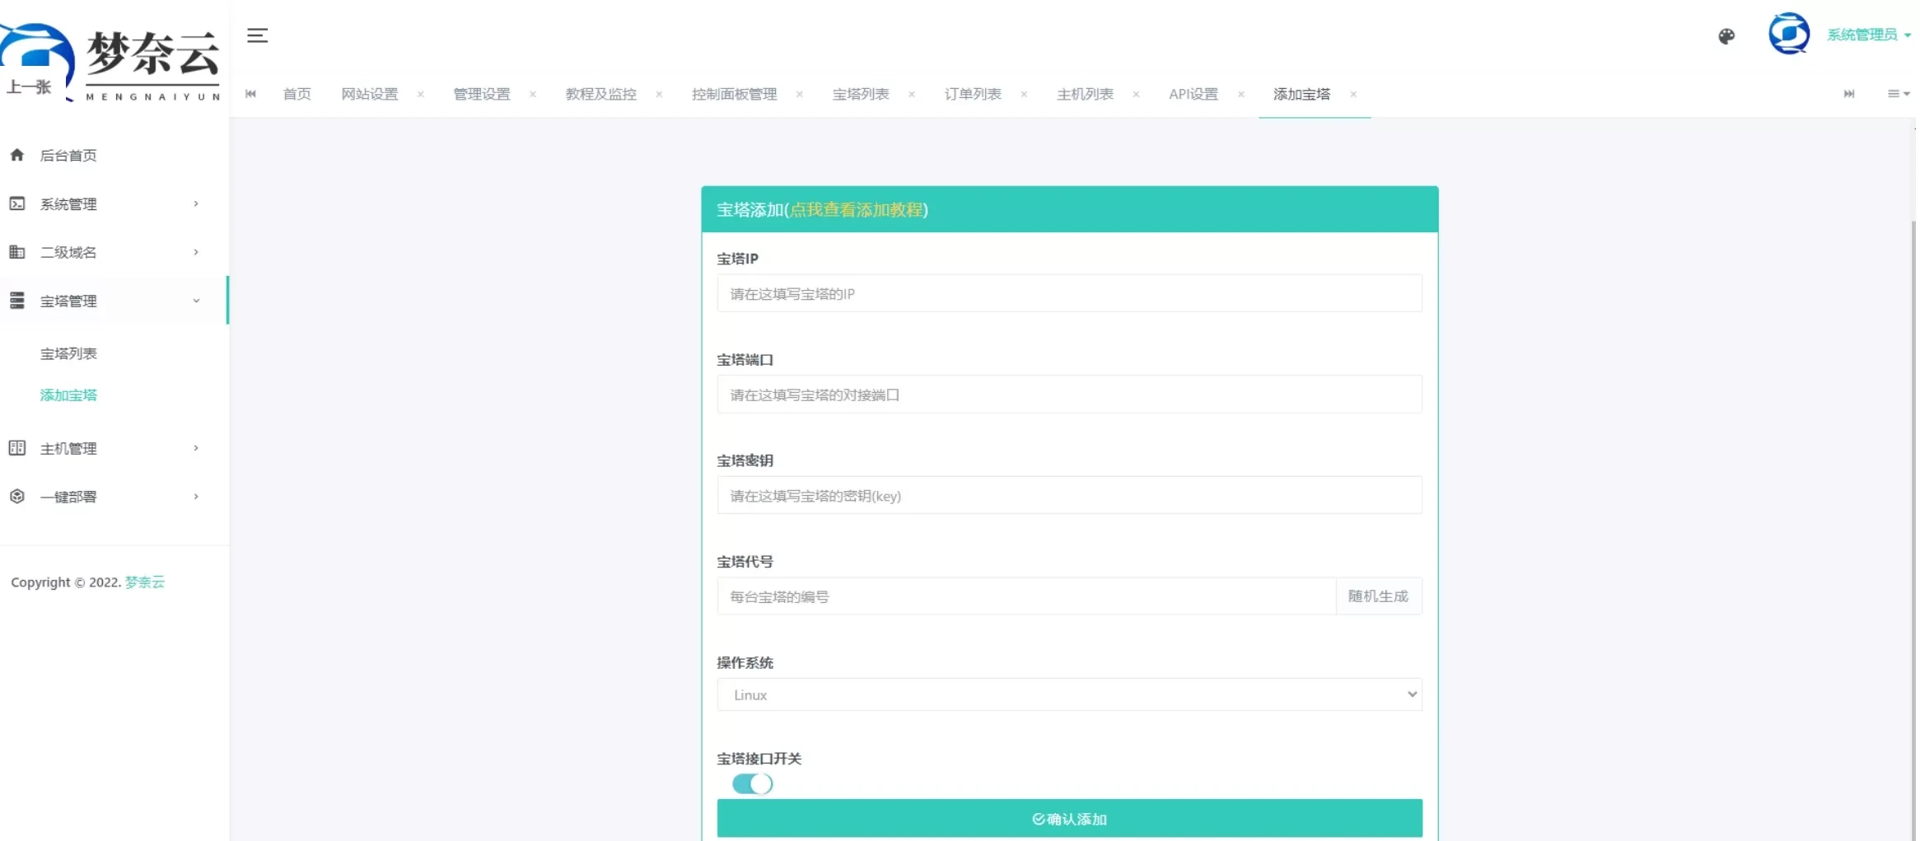Close the 主机列表 tab
This screenshot has height=841, width=1920.
[x=1137, y=94]
